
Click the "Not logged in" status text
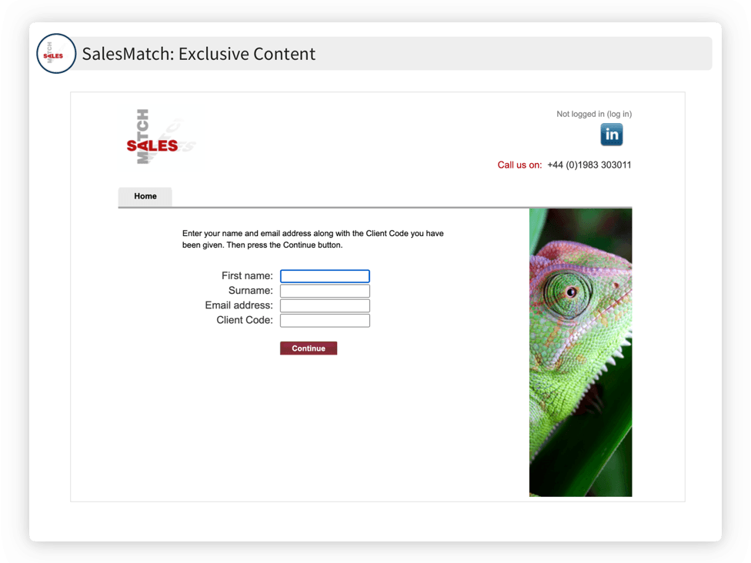tap(580, 114)
